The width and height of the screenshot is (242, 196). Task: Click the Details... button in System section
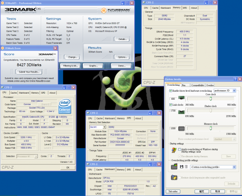[x=123, y=39]
